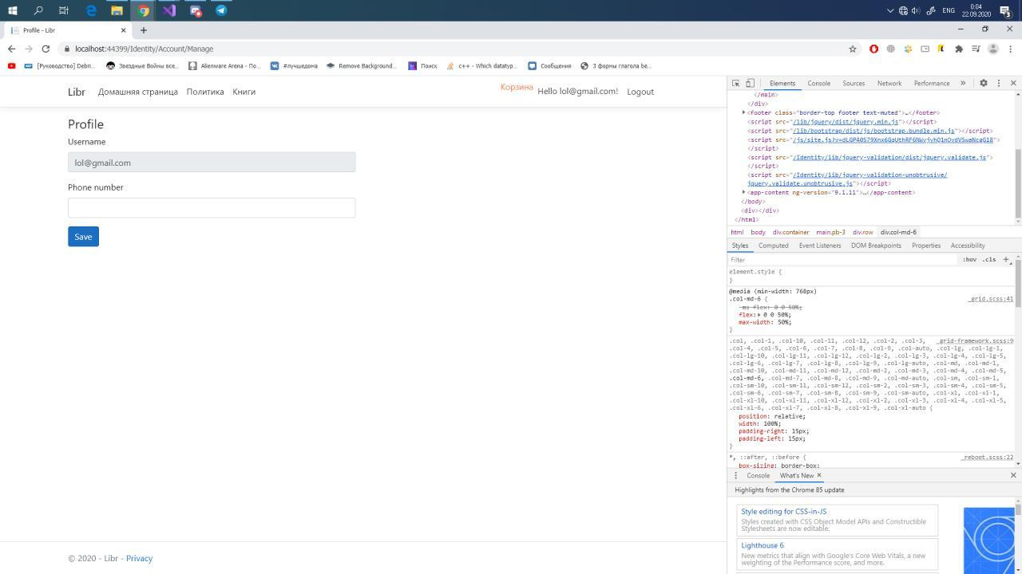This screenshot has height=574, width=1022.
Task: Open DevTools settings gear
Action: point(984,83)
